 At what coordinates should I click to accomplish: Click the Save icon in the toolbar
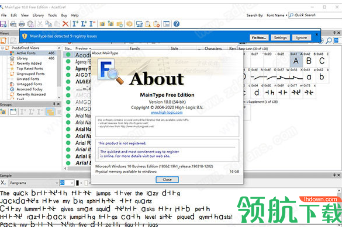coord(3,24)
